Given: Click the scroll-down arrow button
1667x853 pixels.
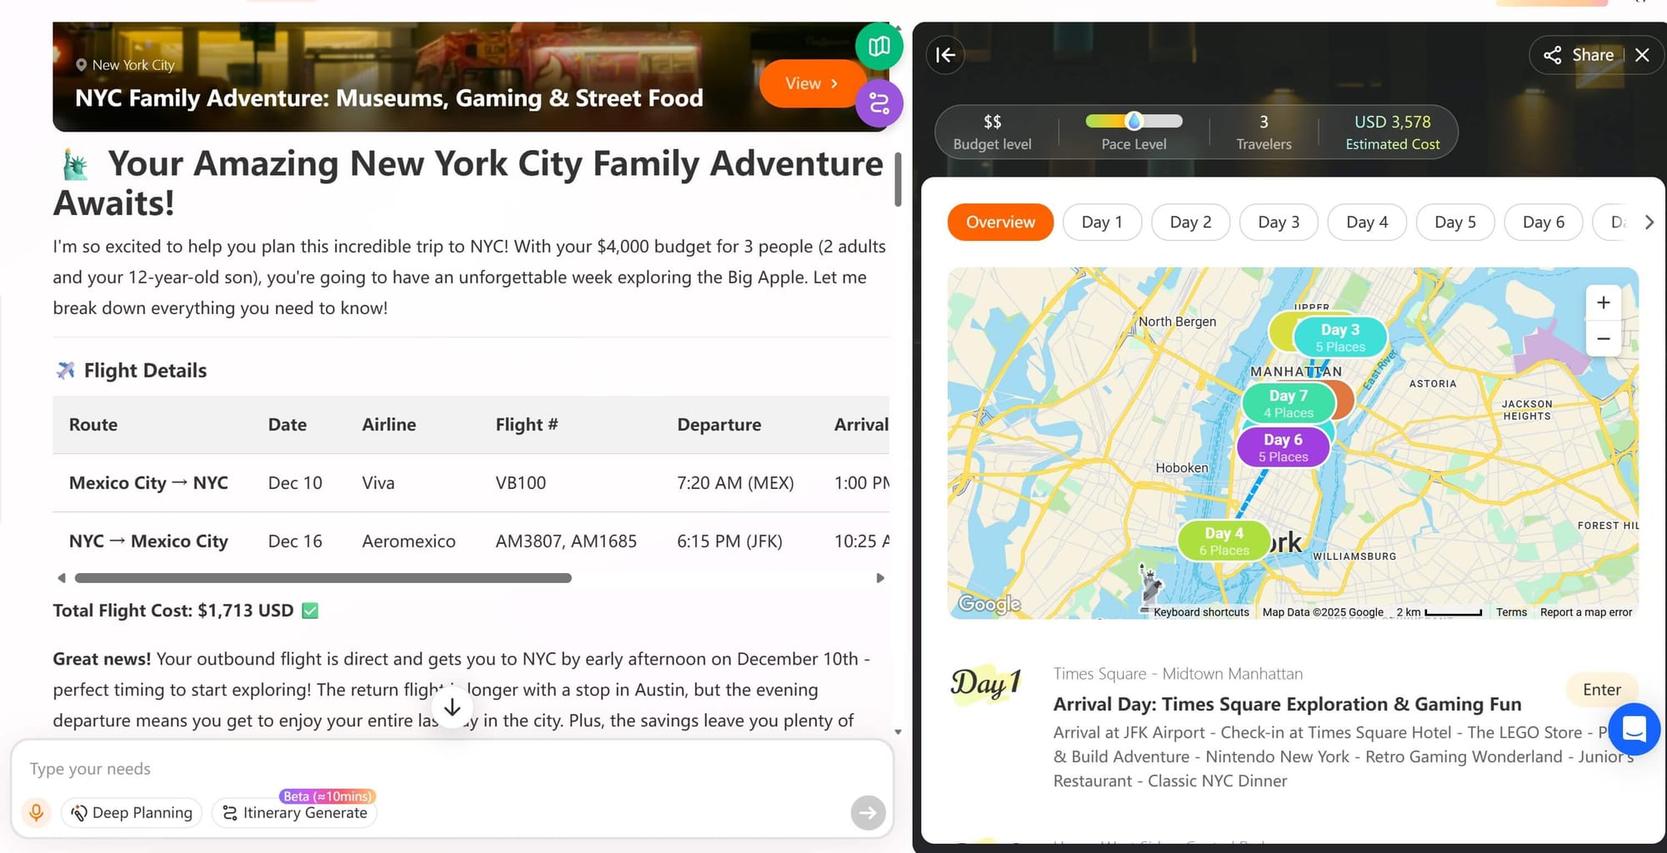Looking at the screenshot, I should pyautogui.click(x=452, y=708).
